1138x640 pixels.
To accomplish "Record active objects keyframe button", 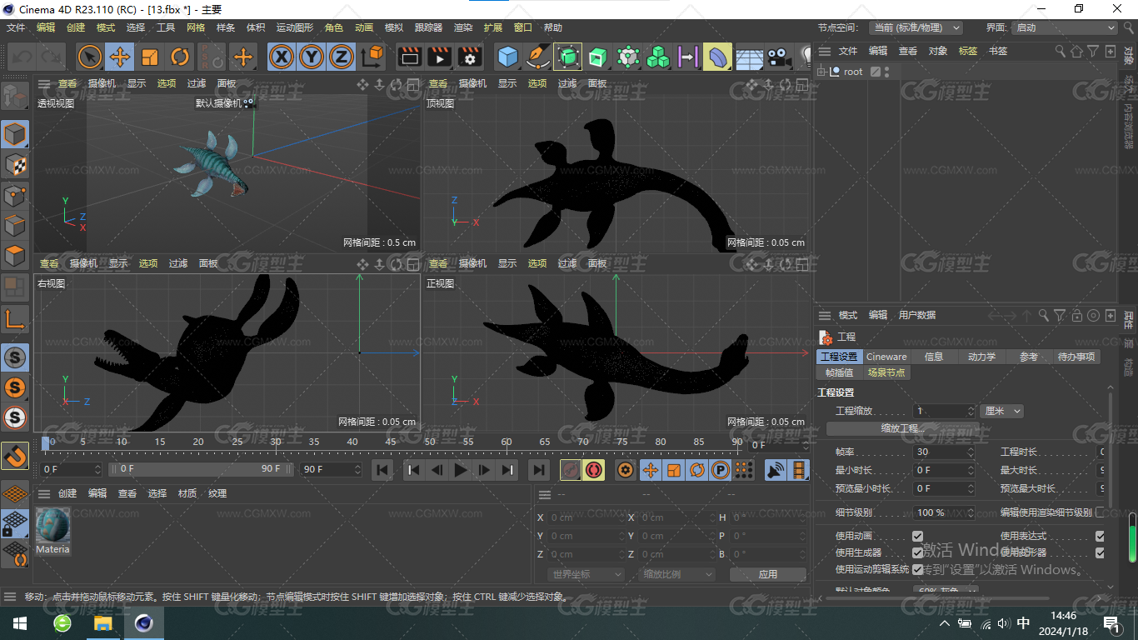I will click(571, 470).
